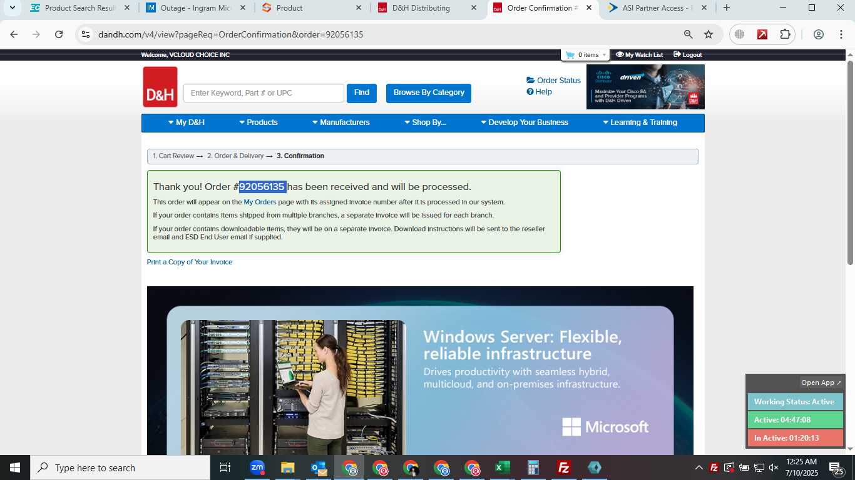Click Browse By Category button
This screenshot has width=855, height=480.
(x=429, y=92)
